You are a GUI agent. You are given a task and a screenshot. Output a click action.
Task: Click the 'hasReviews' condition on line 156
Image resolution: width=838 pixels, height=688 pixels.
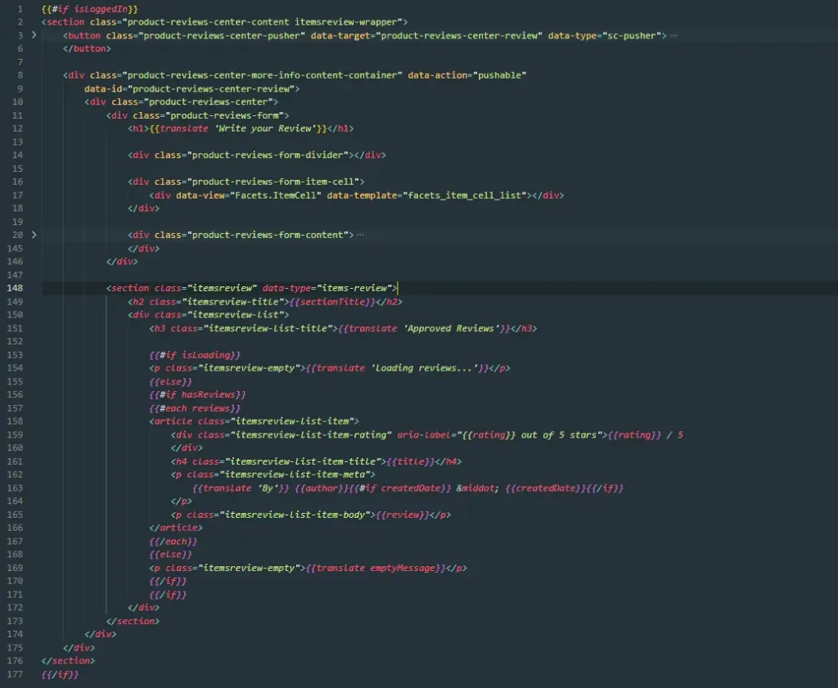[209, 395]
